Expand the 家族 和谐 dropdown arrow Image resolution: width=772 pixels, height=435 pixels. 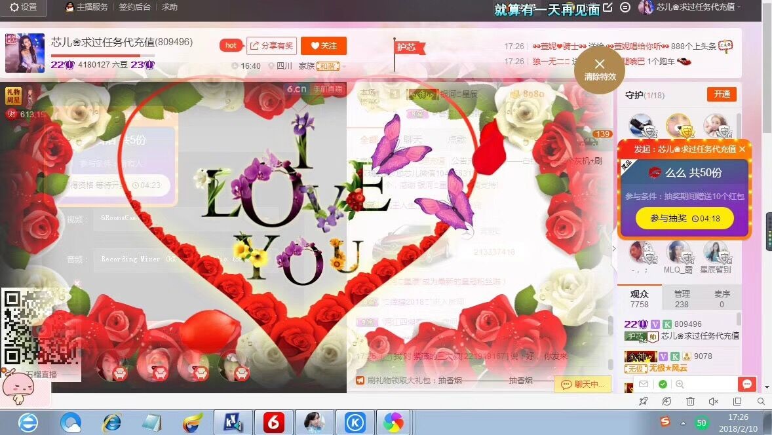click(x=343, y=66)
